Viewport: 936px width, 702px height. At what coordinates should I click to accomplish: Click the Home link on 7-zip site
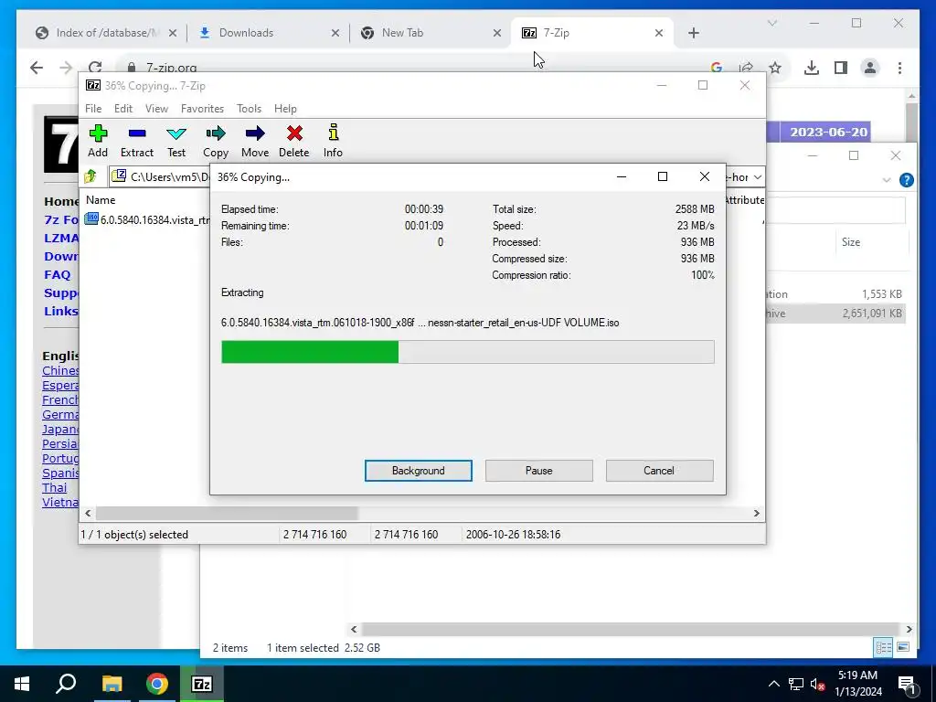pos(61,201)
